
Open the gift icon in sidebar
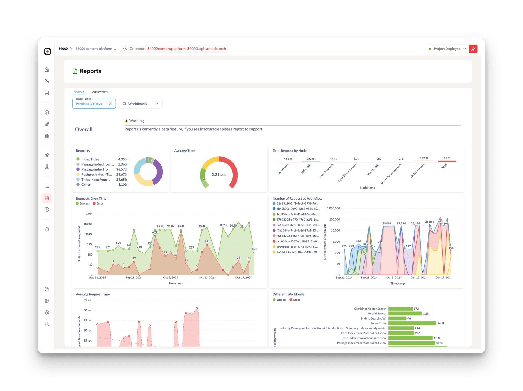pyautogui.click(x=47, y=301)
